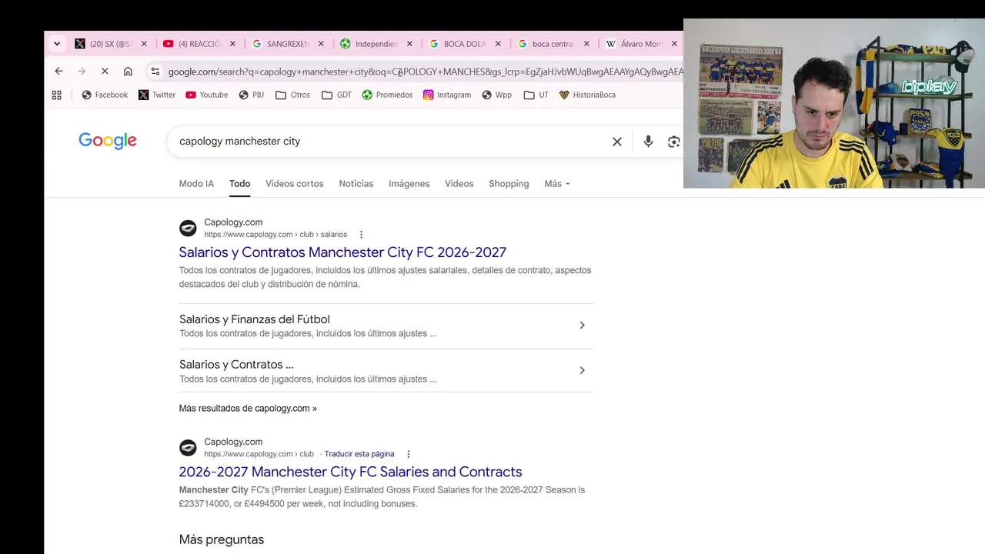Image resolution: width=985 pixels, height=554 pixels.
Task: Stop loading the page
Action: 105,72
